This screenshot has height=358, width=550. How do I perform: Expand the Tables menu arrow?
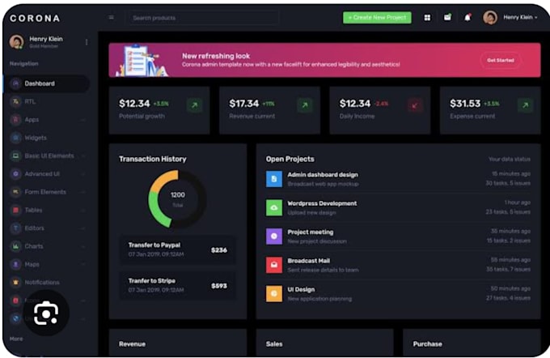(x=83, y=210)
